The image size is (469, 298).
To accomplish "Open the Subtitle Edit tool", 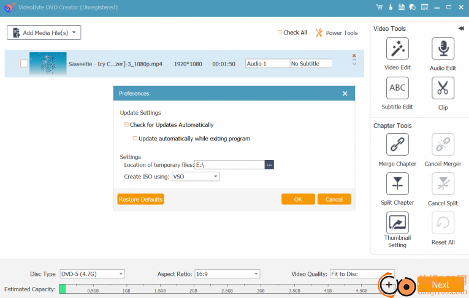I will (397, 88).
